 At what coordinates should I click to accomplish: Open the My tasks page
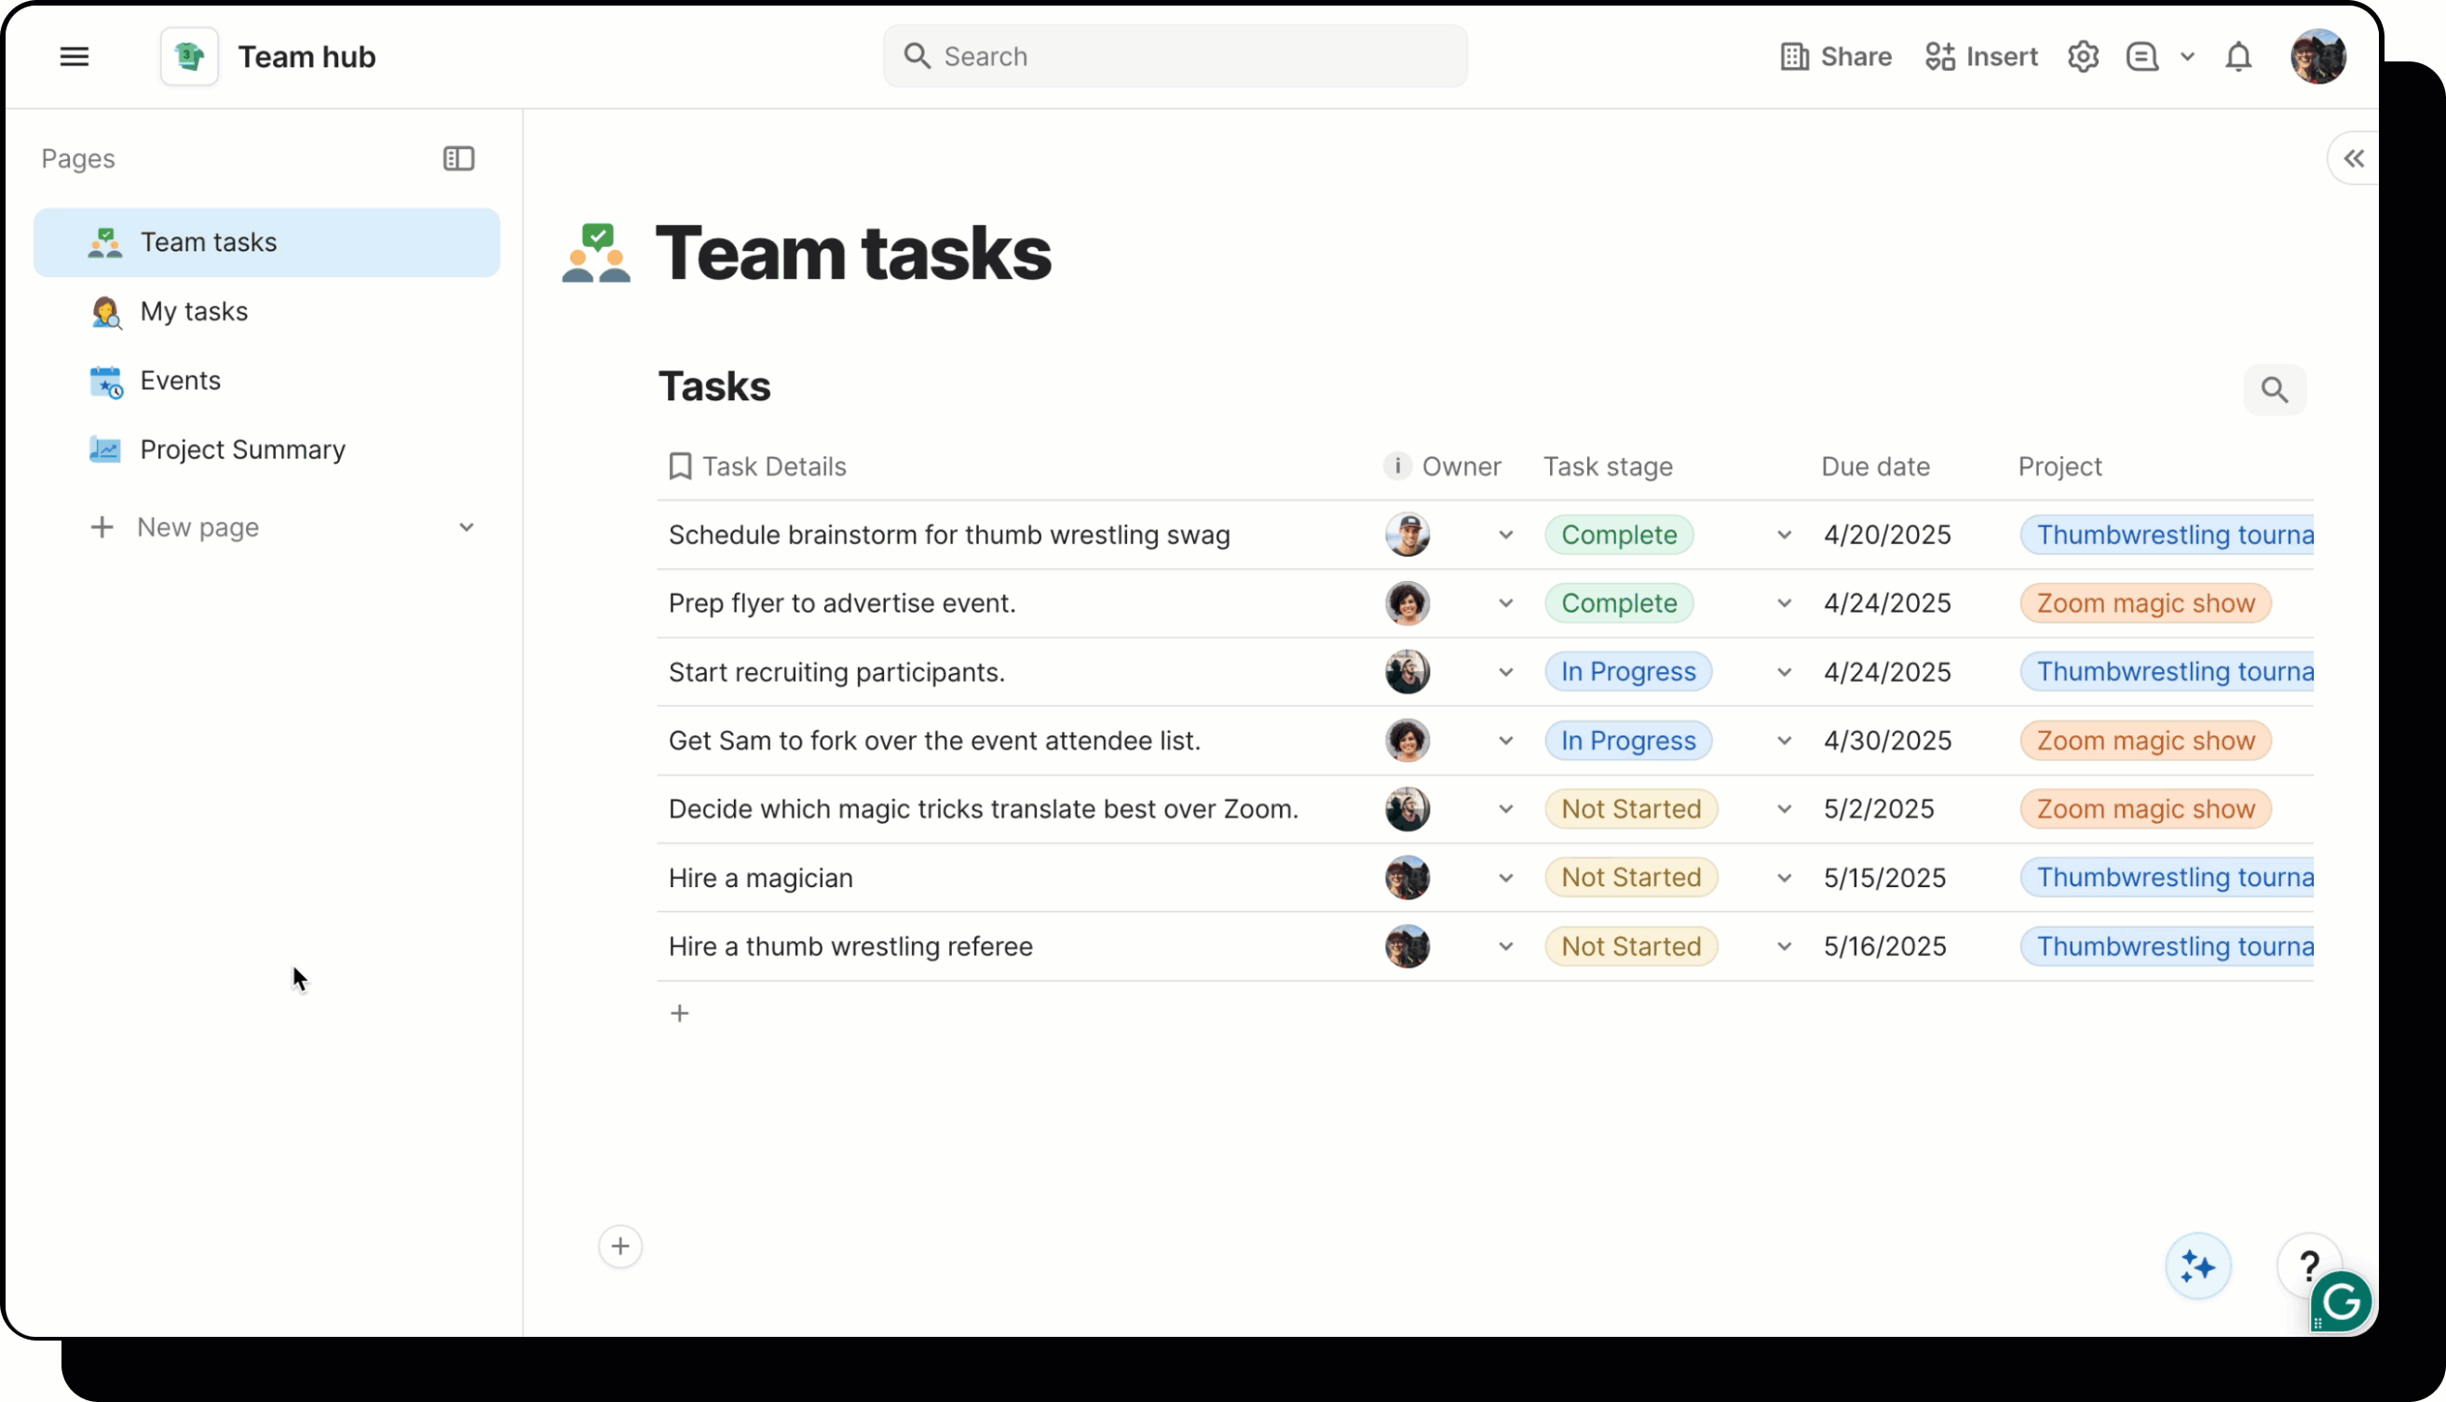pyautogui.click(x=194, y=311)
